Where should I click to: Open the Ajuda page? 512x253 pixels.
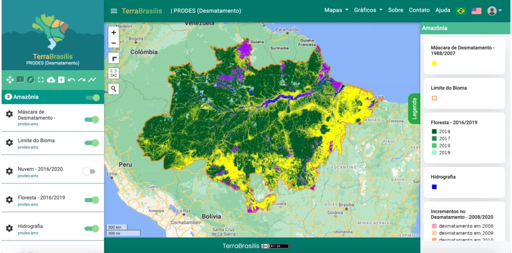[x=443, y=10]
